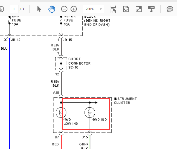This screenshot has height=149, width=177.
Task: Click the SHORT CONNECTOR SC-10 label
Action: pos(79,63)
